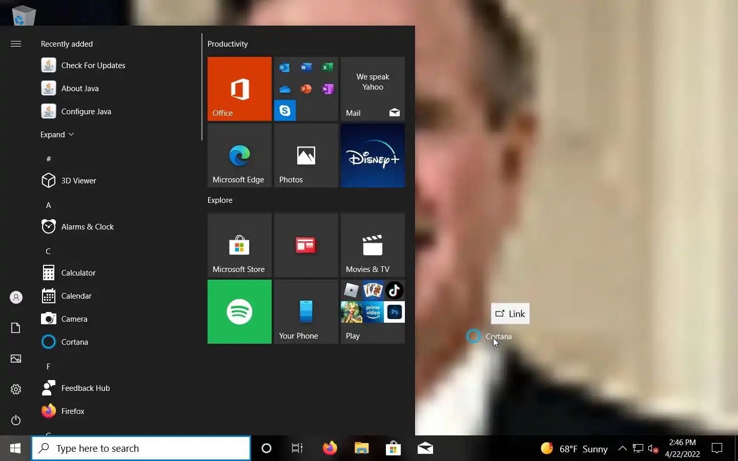Jump to letter A group header
Viewport: 738px width, 461px height.
(x=49, y=205)
